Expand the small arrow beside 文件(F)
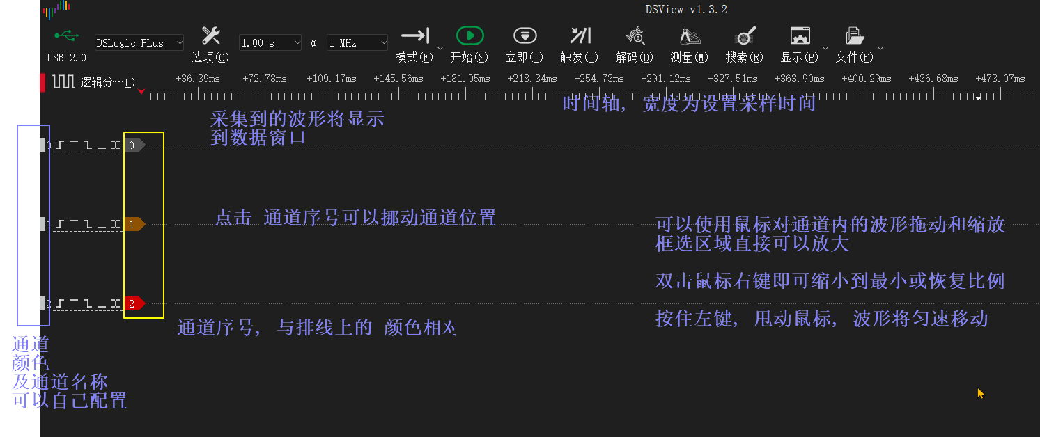Viewport: 1040px width, 437px height. tap(880, 49)
